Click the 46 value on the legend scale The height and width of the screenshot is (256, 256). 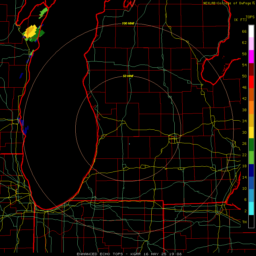tap(244, 88)
